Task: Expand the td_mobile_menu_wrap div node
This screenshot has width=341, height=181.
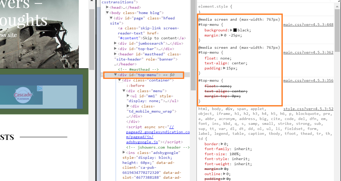Action: tap(128, 106)
